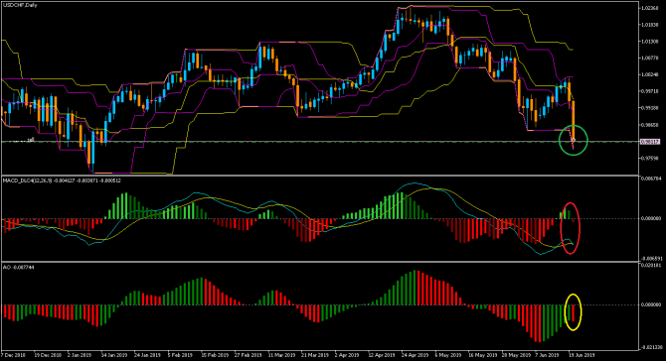Click the AO indicator value label
The height and width of the screenshot is (361, 666).
click(x=19, y=268)
